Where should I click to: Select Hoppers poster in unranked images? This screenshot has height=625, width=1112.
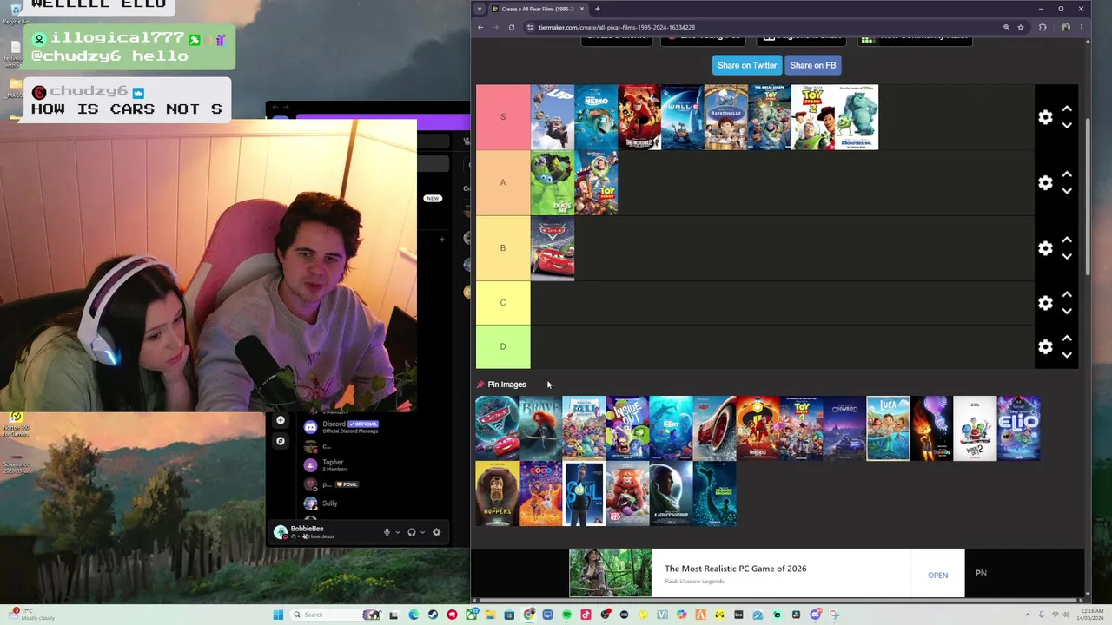pos(497,493)
